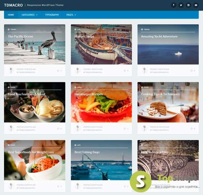Open the Instagram social icon in header
Viewport: 203px width, 195px height.
(x=188, y=5)
